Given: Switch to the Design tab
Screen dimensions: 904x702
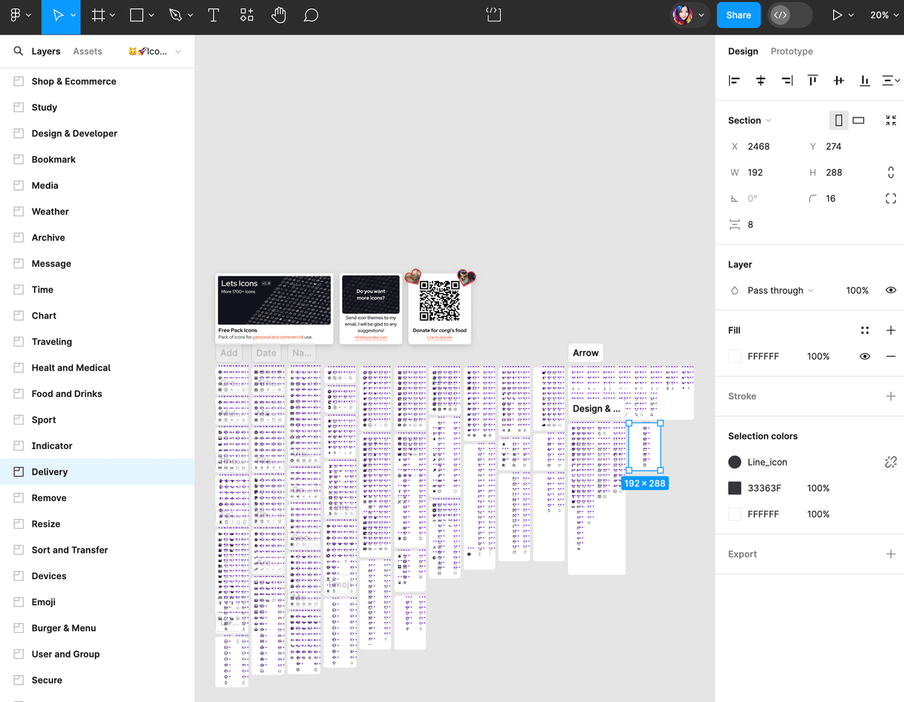Looking at the screenshot, I should coord(743,51).
